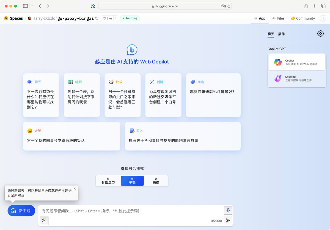Click the huggingface.co address bar
Image resolution: width=330 pixels, height=230 pixels.
coord(165,6)
